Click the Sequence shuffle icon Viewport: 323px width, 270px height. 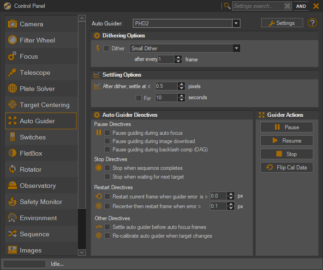tap(12, 234)
